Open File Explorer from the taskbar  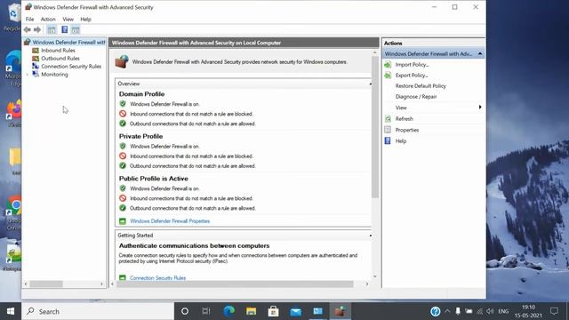click(251, 311)
